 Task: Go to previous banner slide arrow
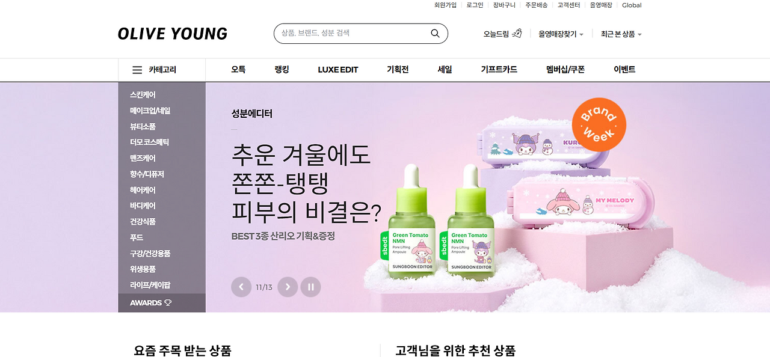241,287
